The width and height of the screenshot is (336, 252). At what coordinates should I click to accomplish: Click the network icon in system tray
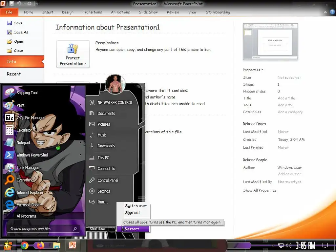[281, 245]
